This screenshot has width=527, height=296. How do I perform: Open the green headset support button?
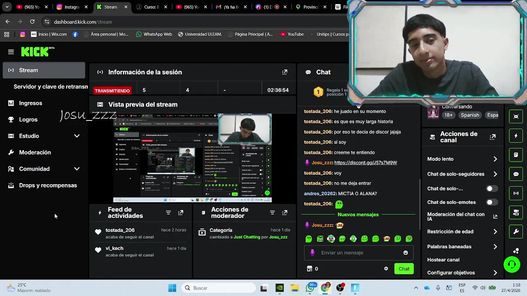click(x=512, y=264)
